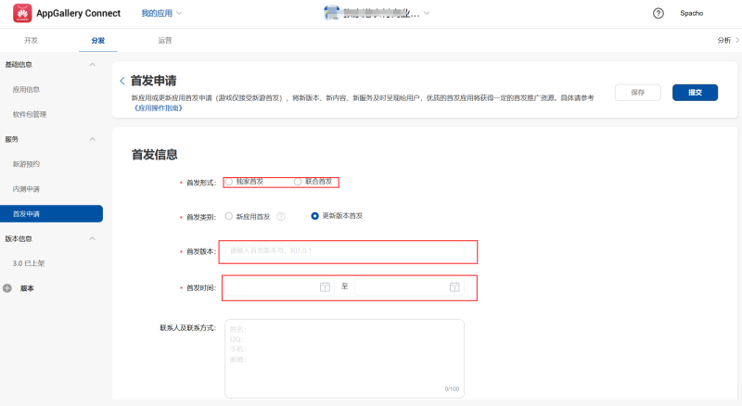The image size is (742, 406).
Task: Click the 0/100 character counter
Action: point(452,389)
